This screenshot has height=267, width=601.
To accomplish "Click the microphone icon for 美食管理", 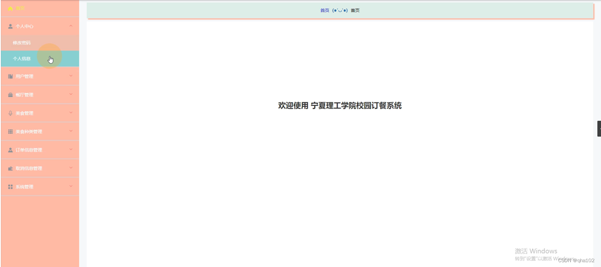I will point(10,113).
